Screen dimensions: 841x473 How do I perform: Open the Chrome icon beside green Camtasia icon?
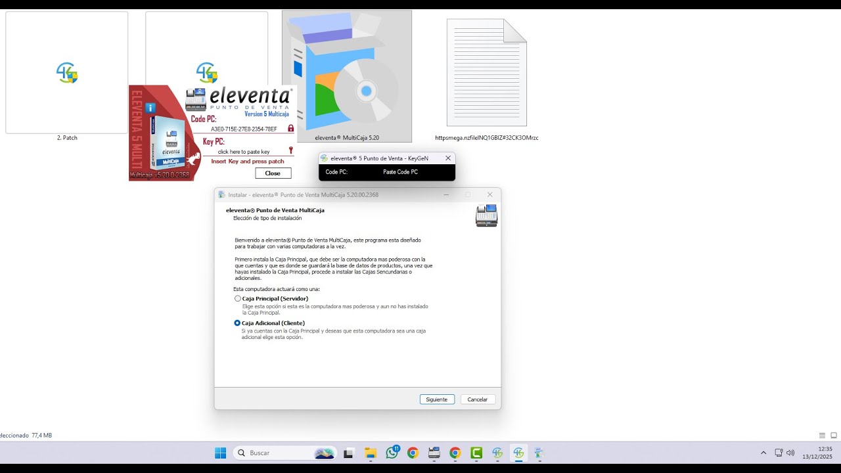click(455, 453)
